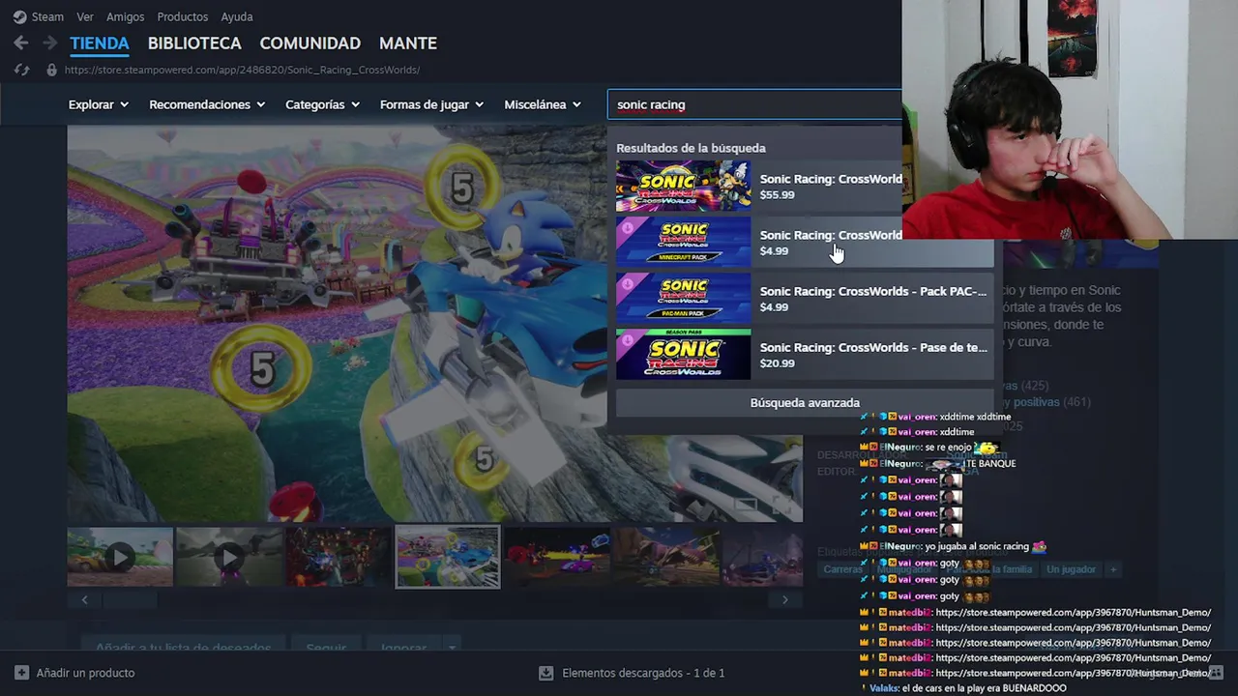Click the Carreras tag
1238x696 pixels.
(x=842, y=569)
